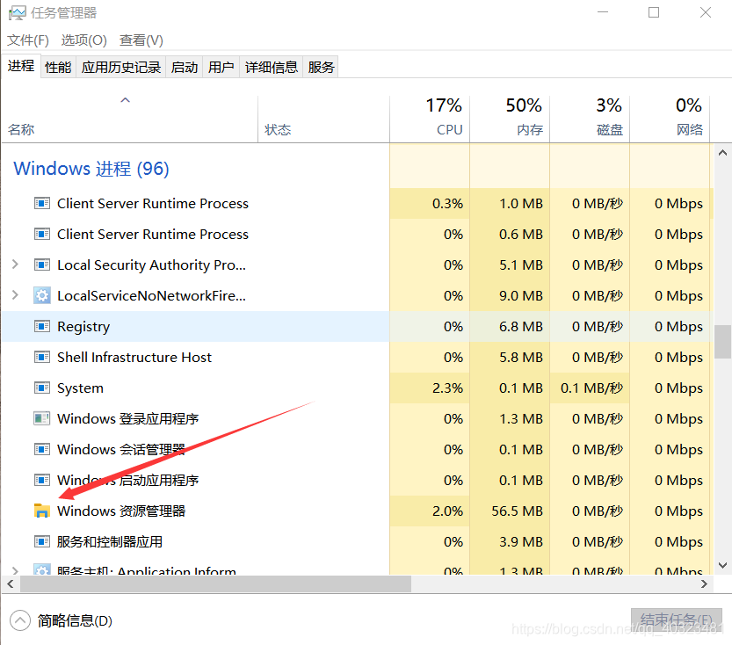This screenshot has height=645, width=732.
Task: Click the Windows 会话管理器 icon
Action: coord(42,449)
